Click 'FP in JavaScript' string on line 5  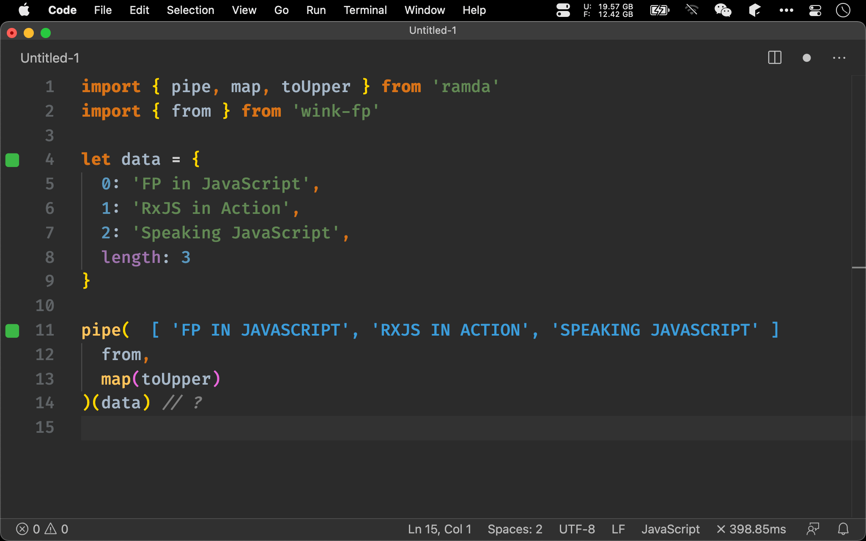pyautogui.click(x=221, y=184)
